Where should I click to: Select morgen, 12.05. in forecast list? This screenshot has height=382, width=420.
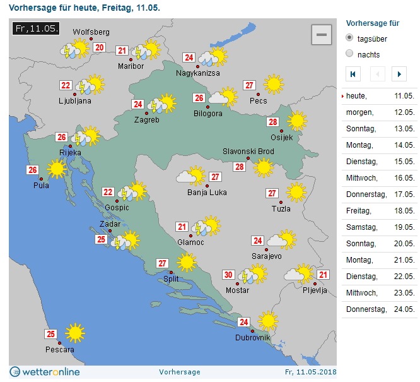tap(378, 112)
